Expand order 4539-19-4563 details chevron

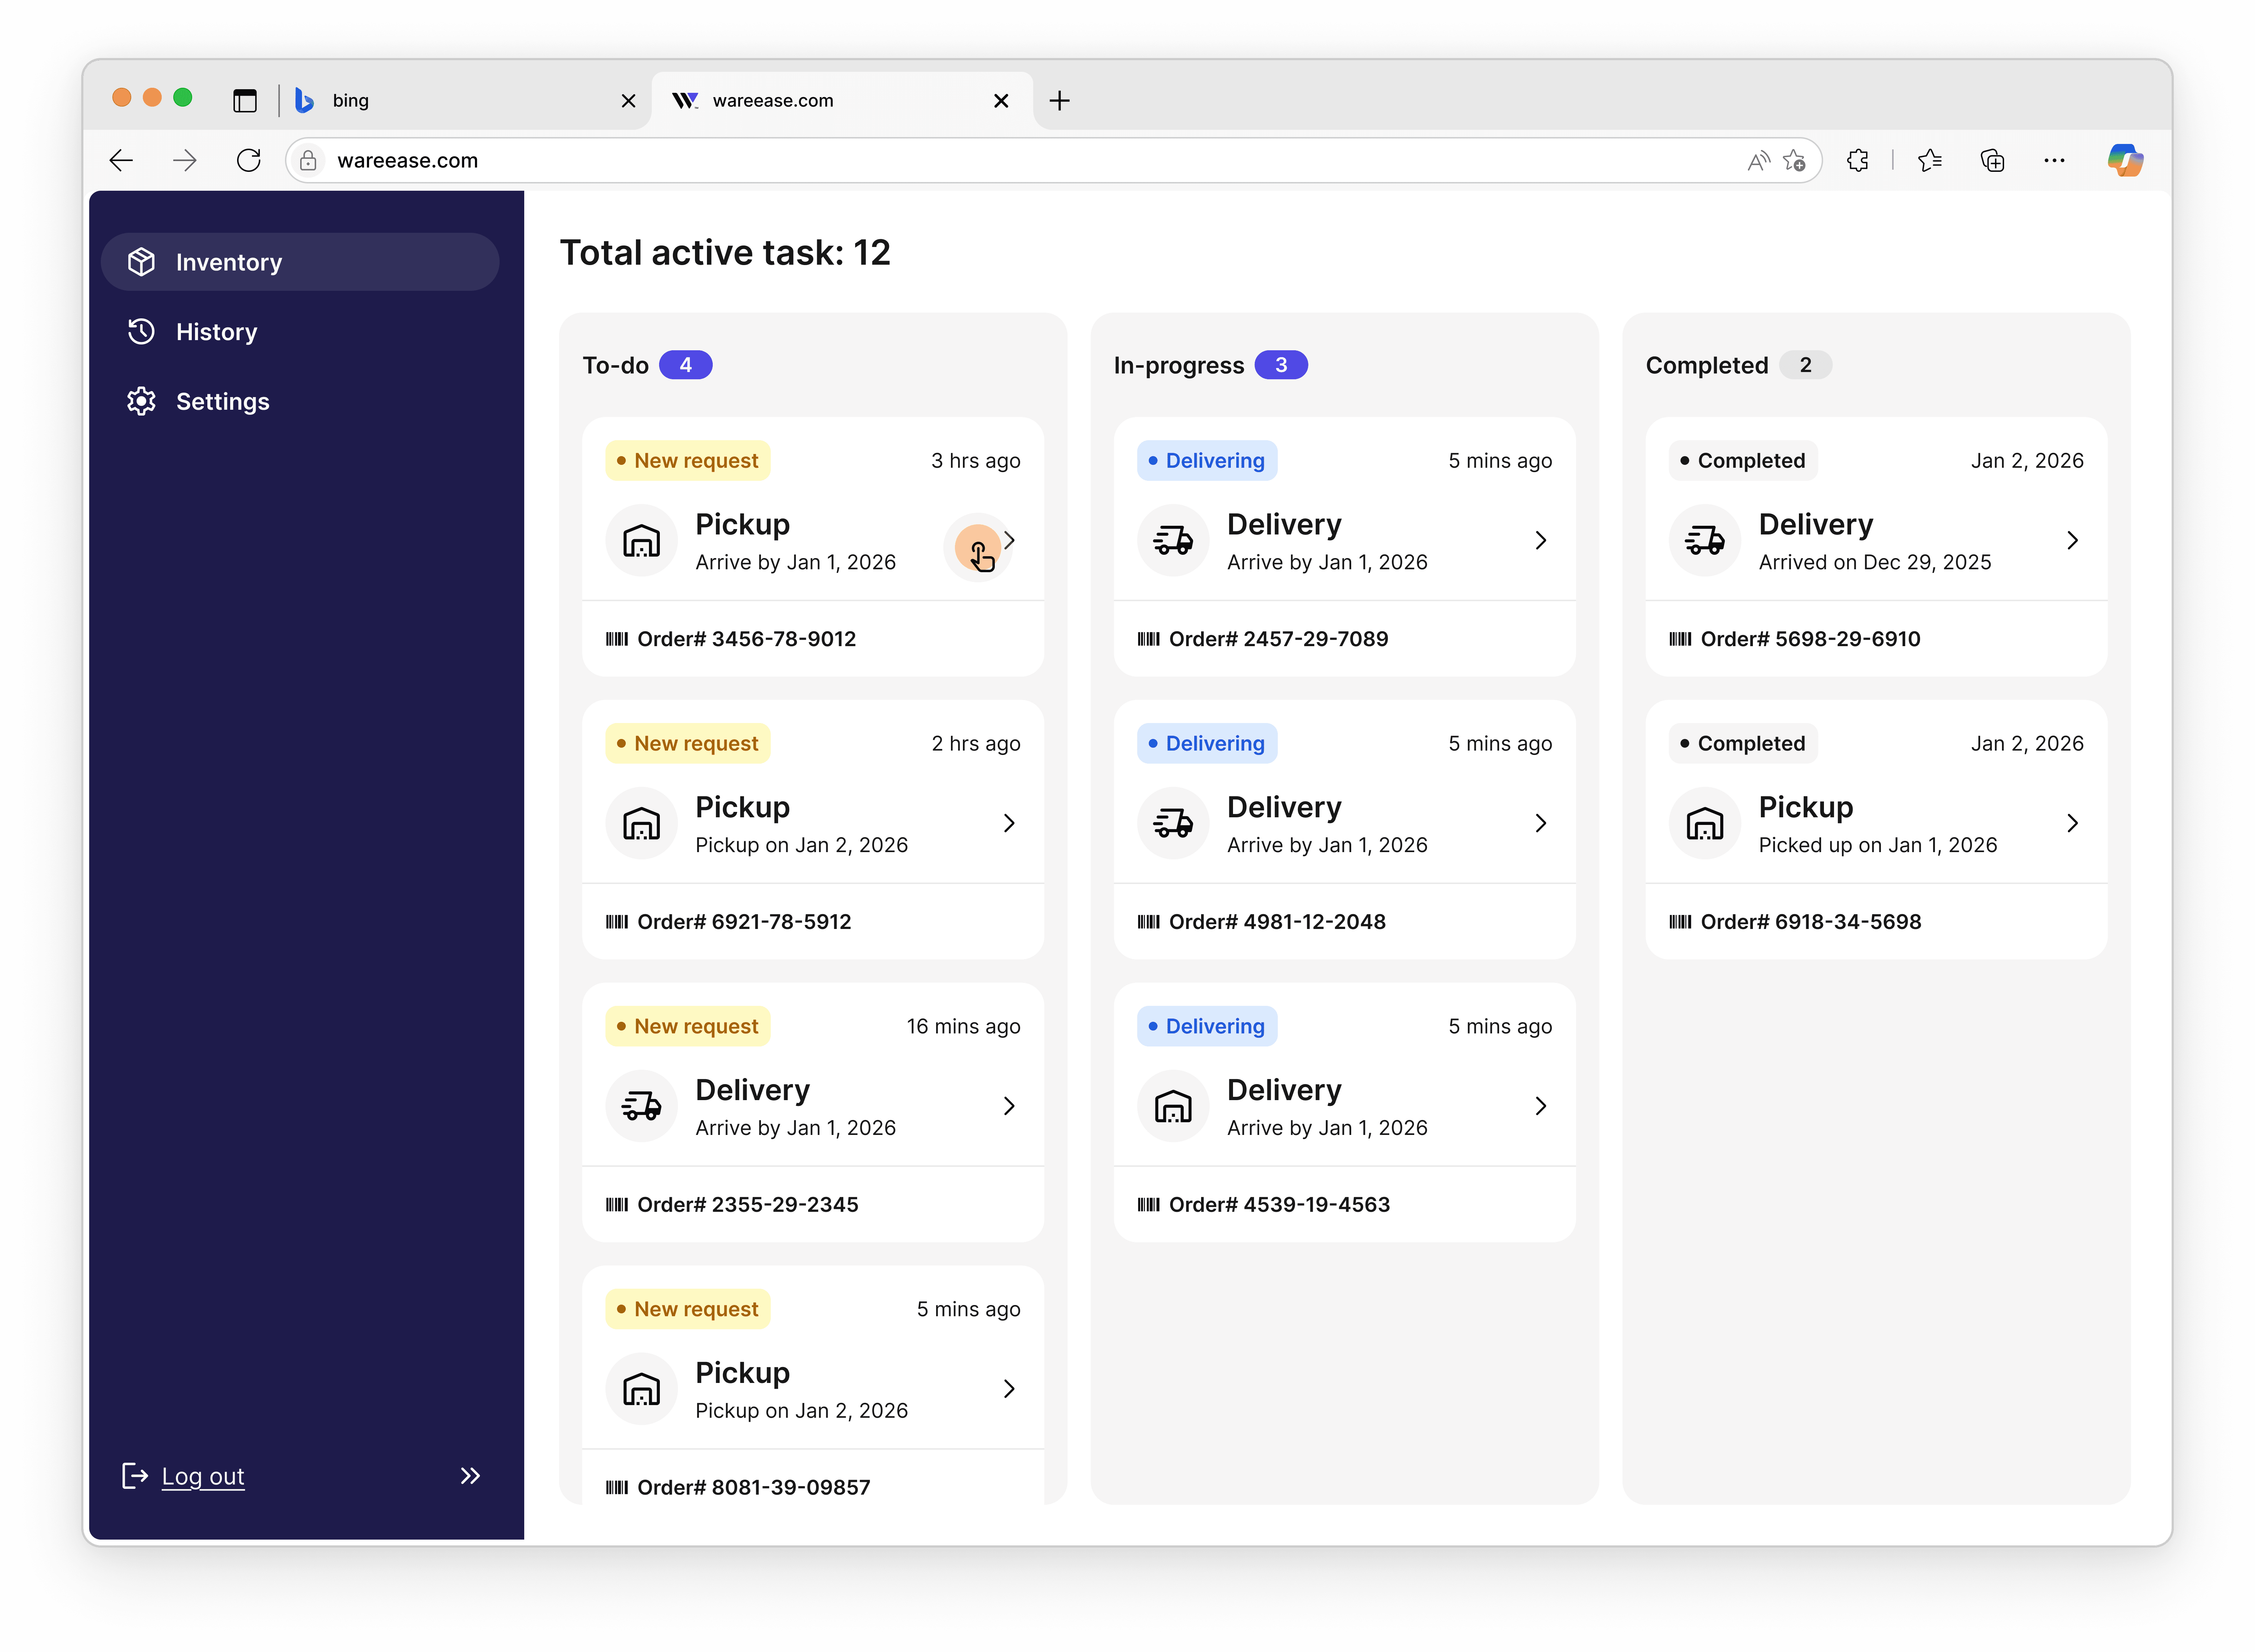click(x=1540, y=1106)
